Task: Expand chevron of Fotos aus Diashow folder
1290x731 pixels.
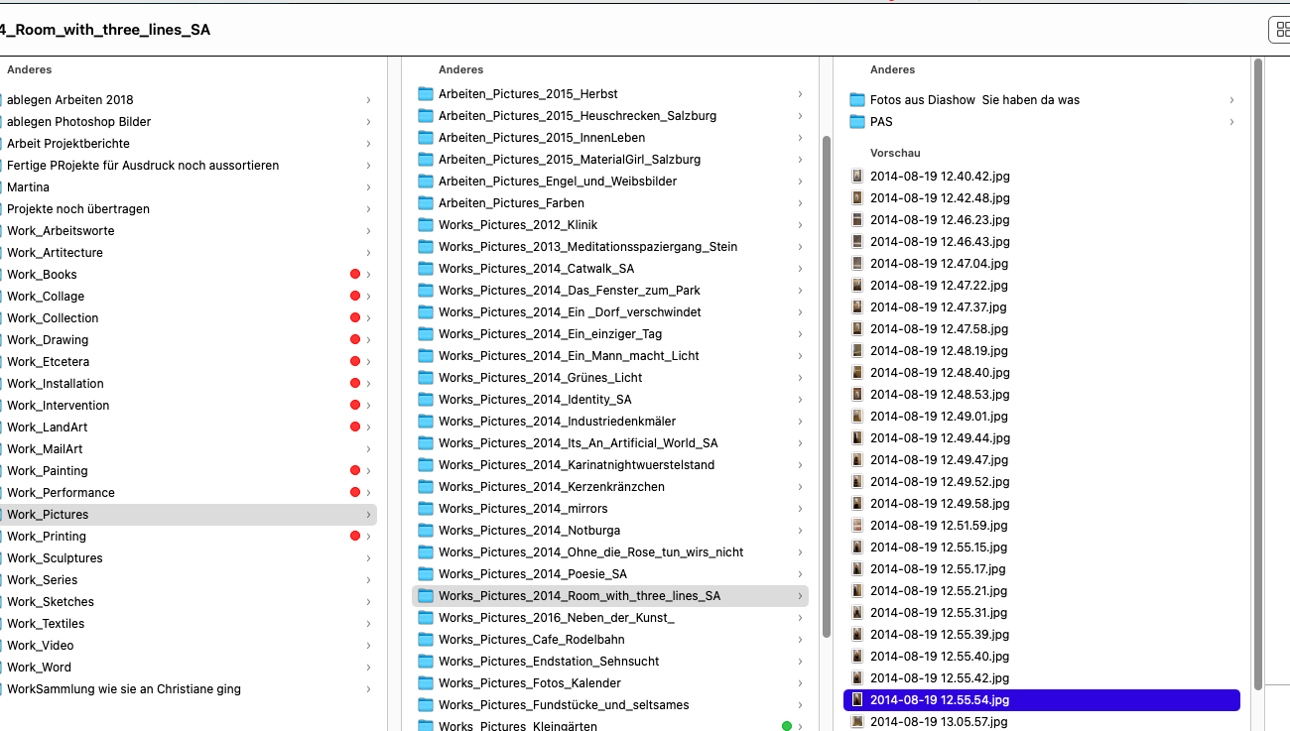Action: click(x=1232, y=99)
